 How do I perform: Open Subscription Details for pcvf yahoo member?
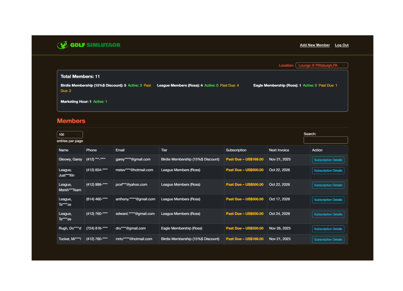point(328,185)
